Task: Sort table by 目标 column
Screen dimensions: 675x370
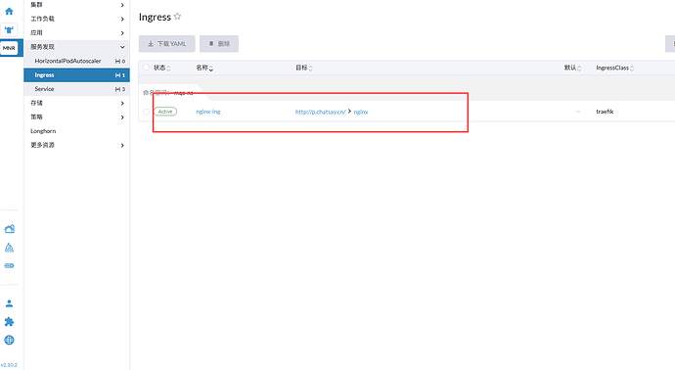Action: pos(304,68)
